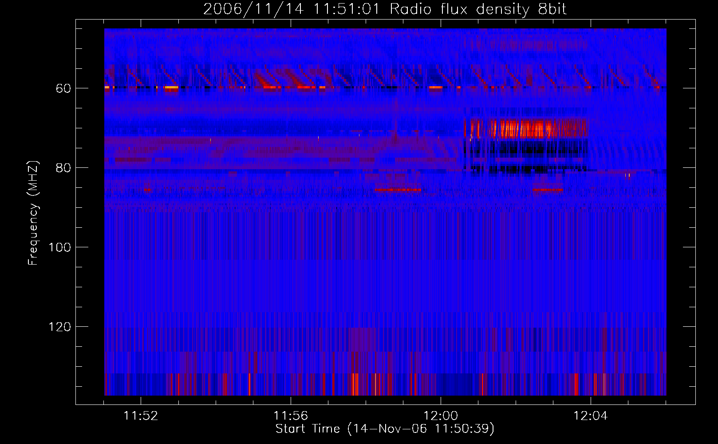This screenshot has height=444, width=718.
Task: Select the 80 frequency tick label
Action: pyautogui.click(x=63, y=168)
